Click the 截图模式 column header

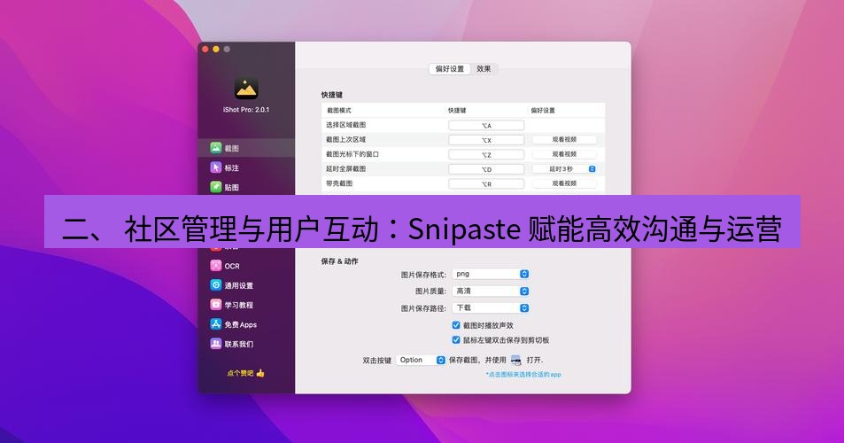(339, 111)
